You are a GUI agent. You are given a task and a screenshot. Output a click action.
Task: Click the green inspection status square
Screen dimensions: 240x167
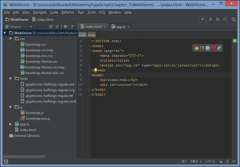(235, 41)
